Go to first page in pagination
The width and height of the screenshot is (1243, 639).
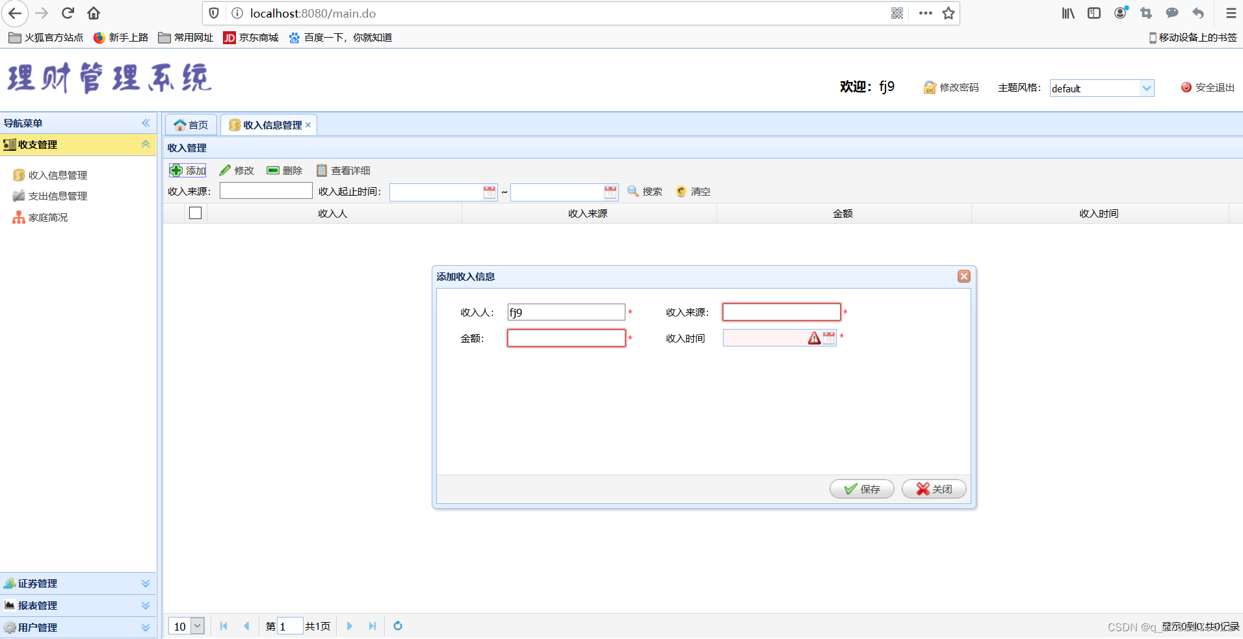pyautogui.click(x=224, y=626)
